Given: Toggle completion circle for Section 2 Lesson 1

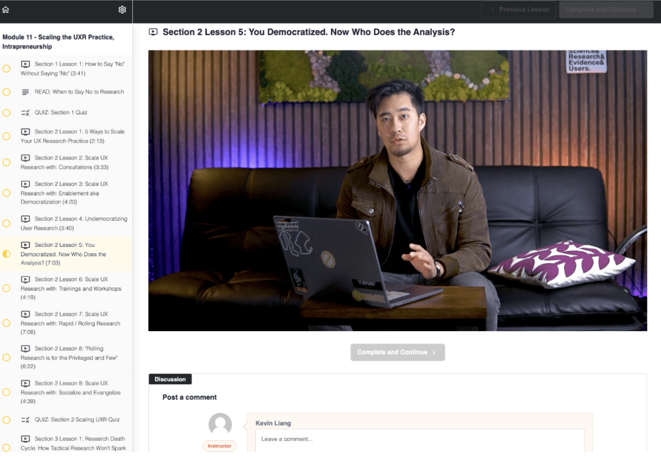Looking at the screenshot, I should [7, 136].
